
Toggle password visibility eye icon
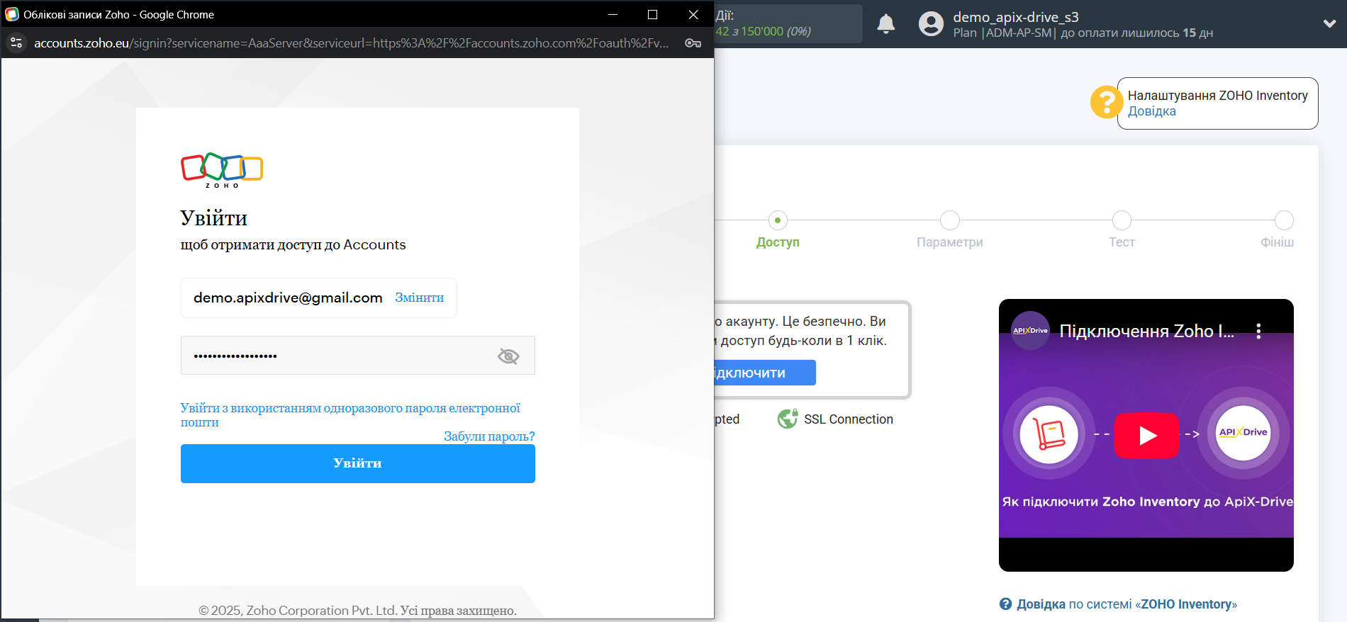point(508,356)
